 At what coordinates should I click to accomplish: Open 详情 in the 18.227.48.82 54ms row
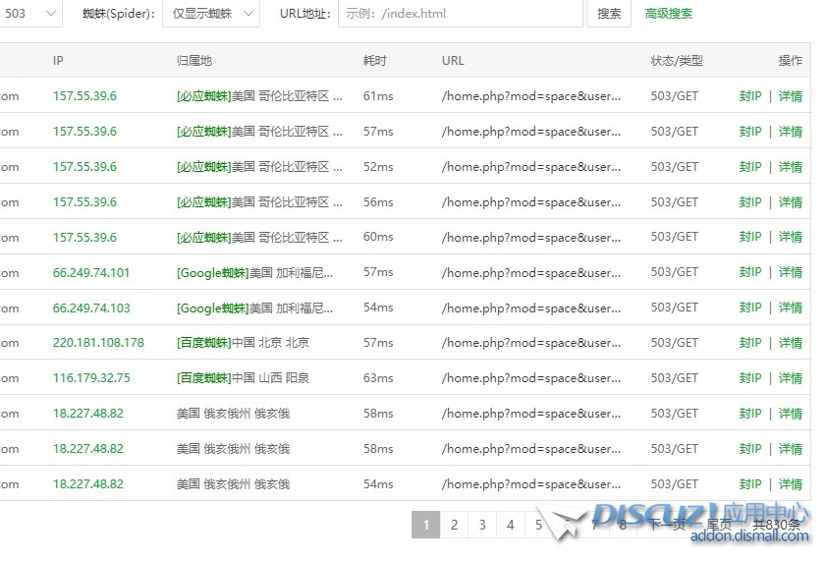790,484
